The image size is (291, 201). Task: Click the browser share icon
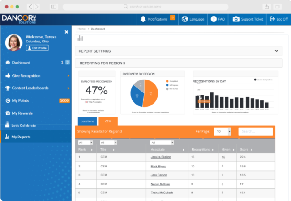(267, 7)
